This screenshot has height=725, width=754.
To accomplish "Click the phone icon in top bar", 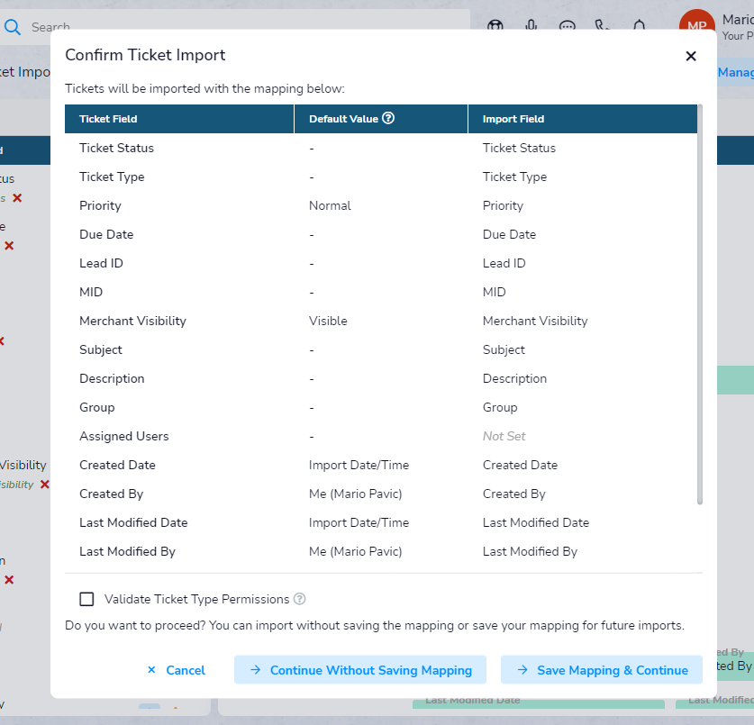I will (x=602, y=25).
